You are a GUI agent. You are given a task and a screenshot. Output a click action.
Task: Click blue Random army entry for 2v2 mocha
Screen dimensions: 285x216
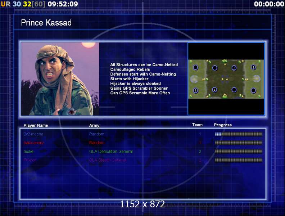click(x=97, y=134)
